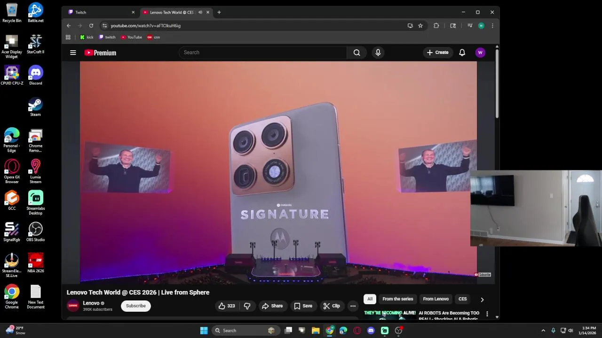Open the YouTube account avatar menu
Viewport: 602px width, 338px height.
480,53
